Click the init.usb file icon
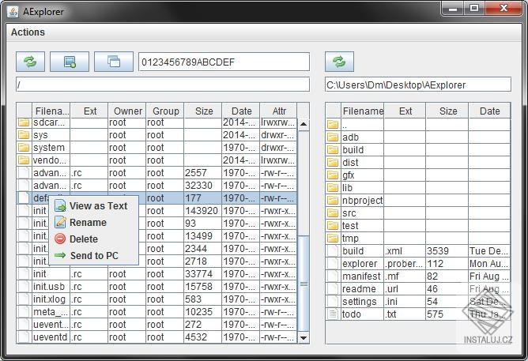The height and width of the screenshot is (361, 528). [24, 287]
